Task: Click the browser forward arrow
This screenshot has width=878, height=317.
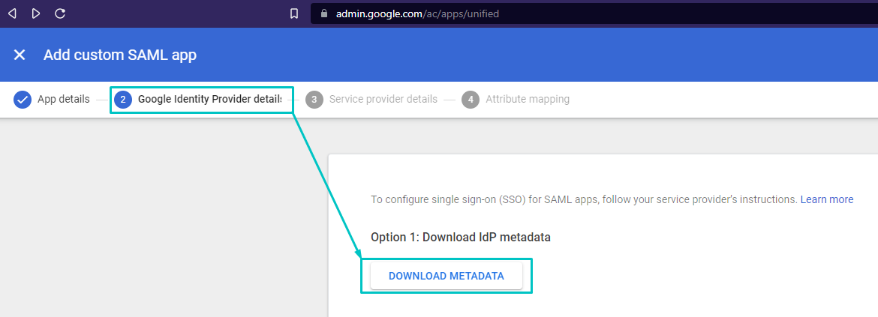Action: coord(36,13)
